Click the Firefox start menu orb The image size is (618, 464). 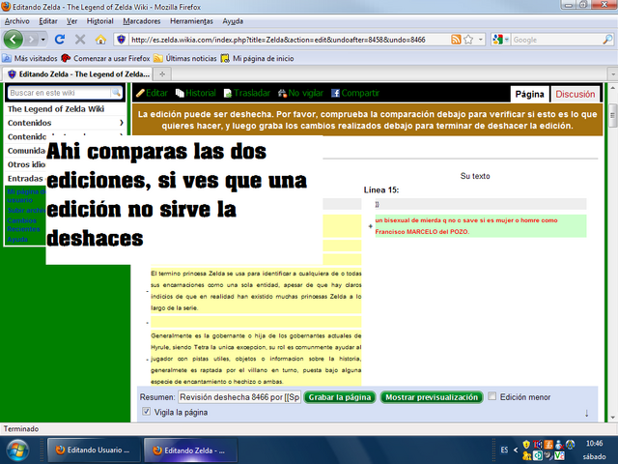click(x=15, y=450)
